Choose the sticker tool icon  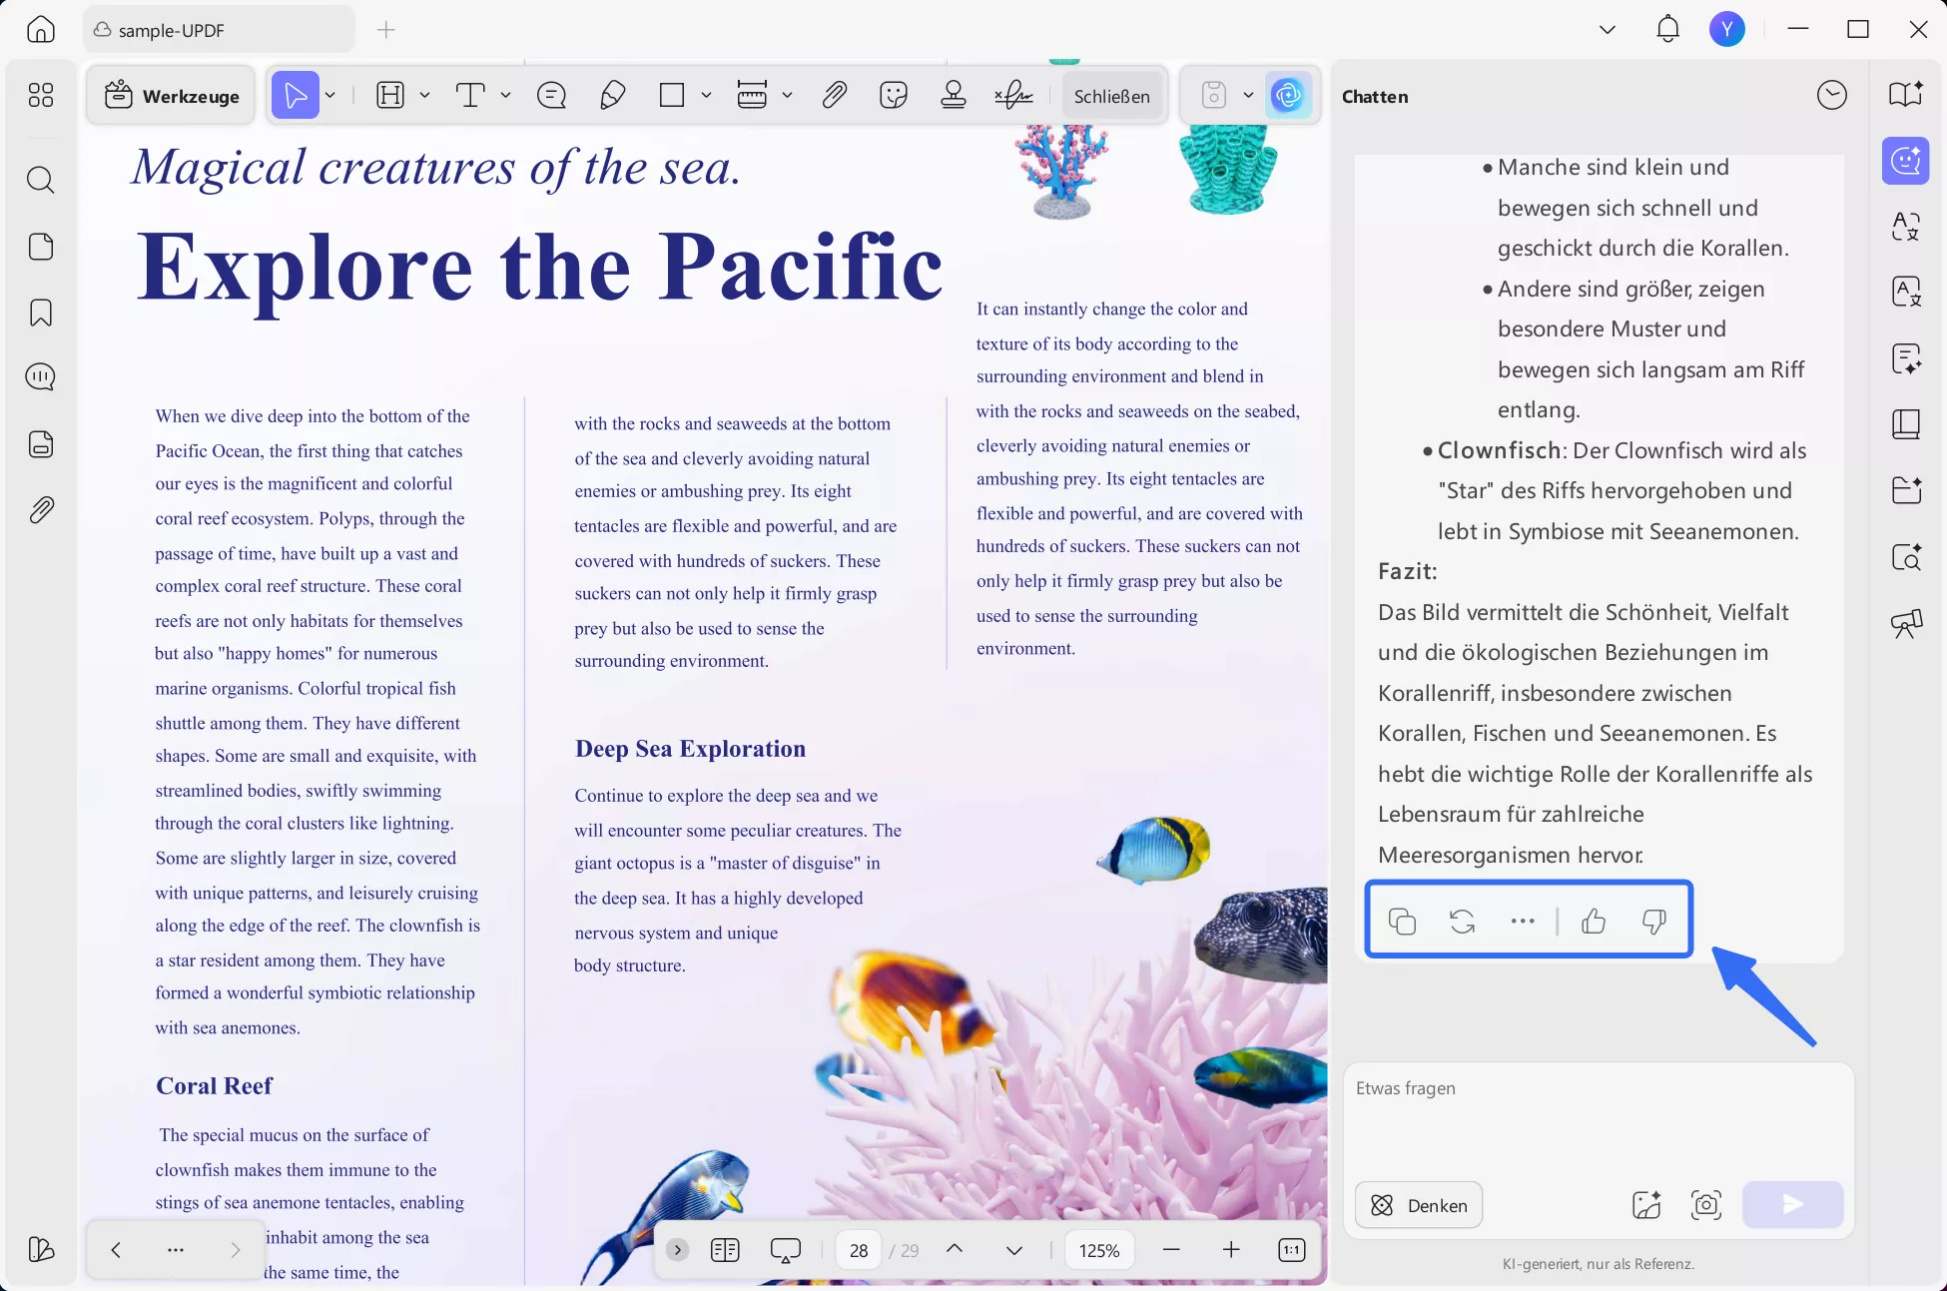tap(893, 96)
